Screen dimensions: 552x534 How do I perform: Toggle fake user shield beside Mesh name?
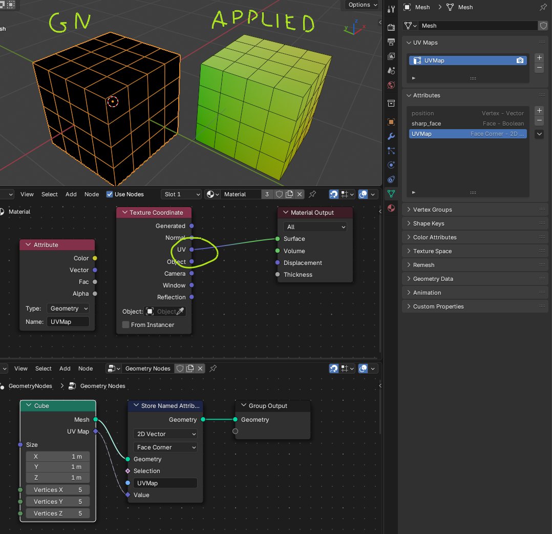tap(543, 26)
